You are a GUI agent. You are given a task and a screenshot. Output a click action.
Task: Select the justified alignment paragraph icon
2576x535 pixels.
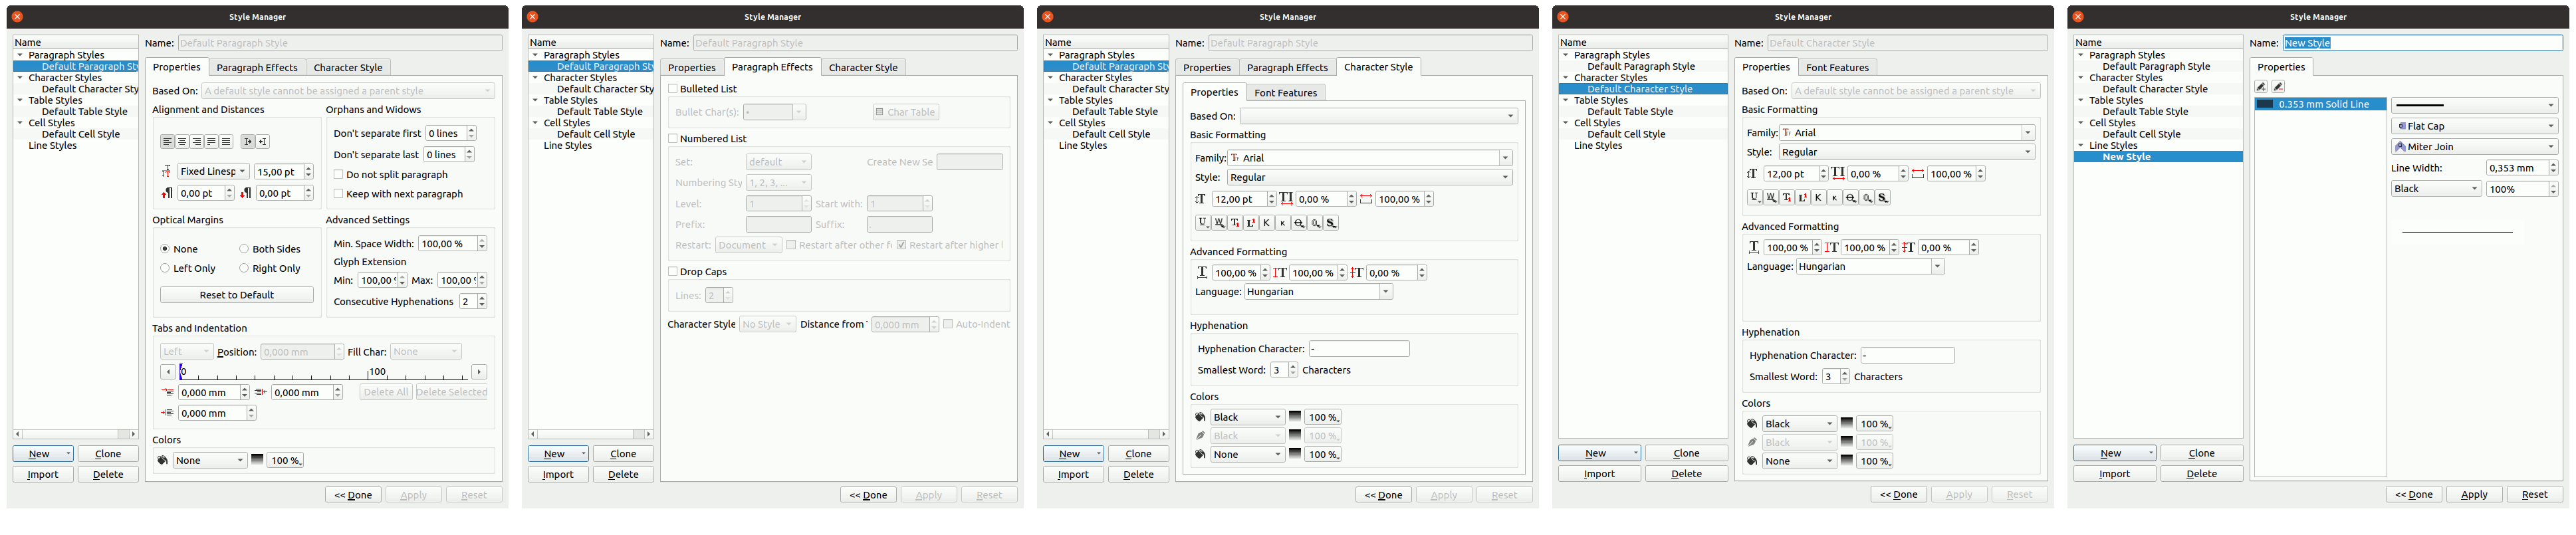[211, 142]
